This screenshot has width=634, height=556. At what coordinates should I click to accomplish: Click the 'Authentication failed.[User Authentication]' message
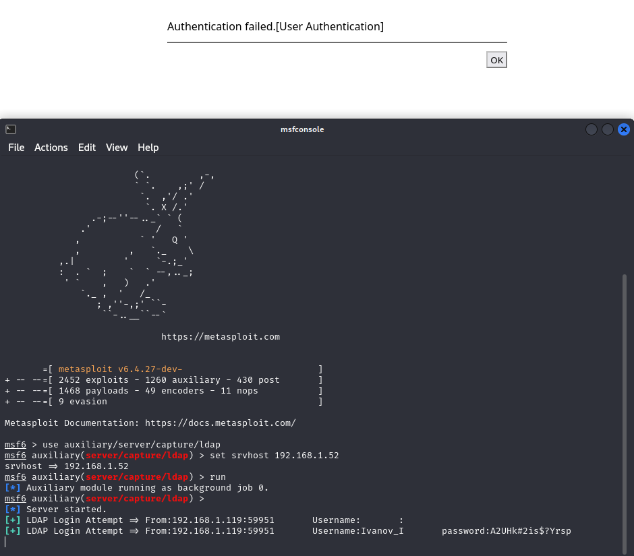coord(275,27)
